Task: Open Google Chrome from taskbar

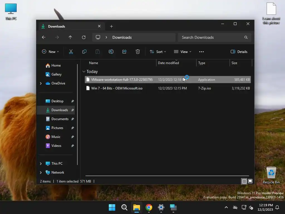Action: [149, 207]
